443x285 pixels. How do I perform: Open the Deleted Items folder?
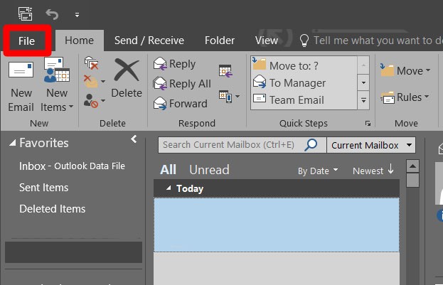(53, 209)
